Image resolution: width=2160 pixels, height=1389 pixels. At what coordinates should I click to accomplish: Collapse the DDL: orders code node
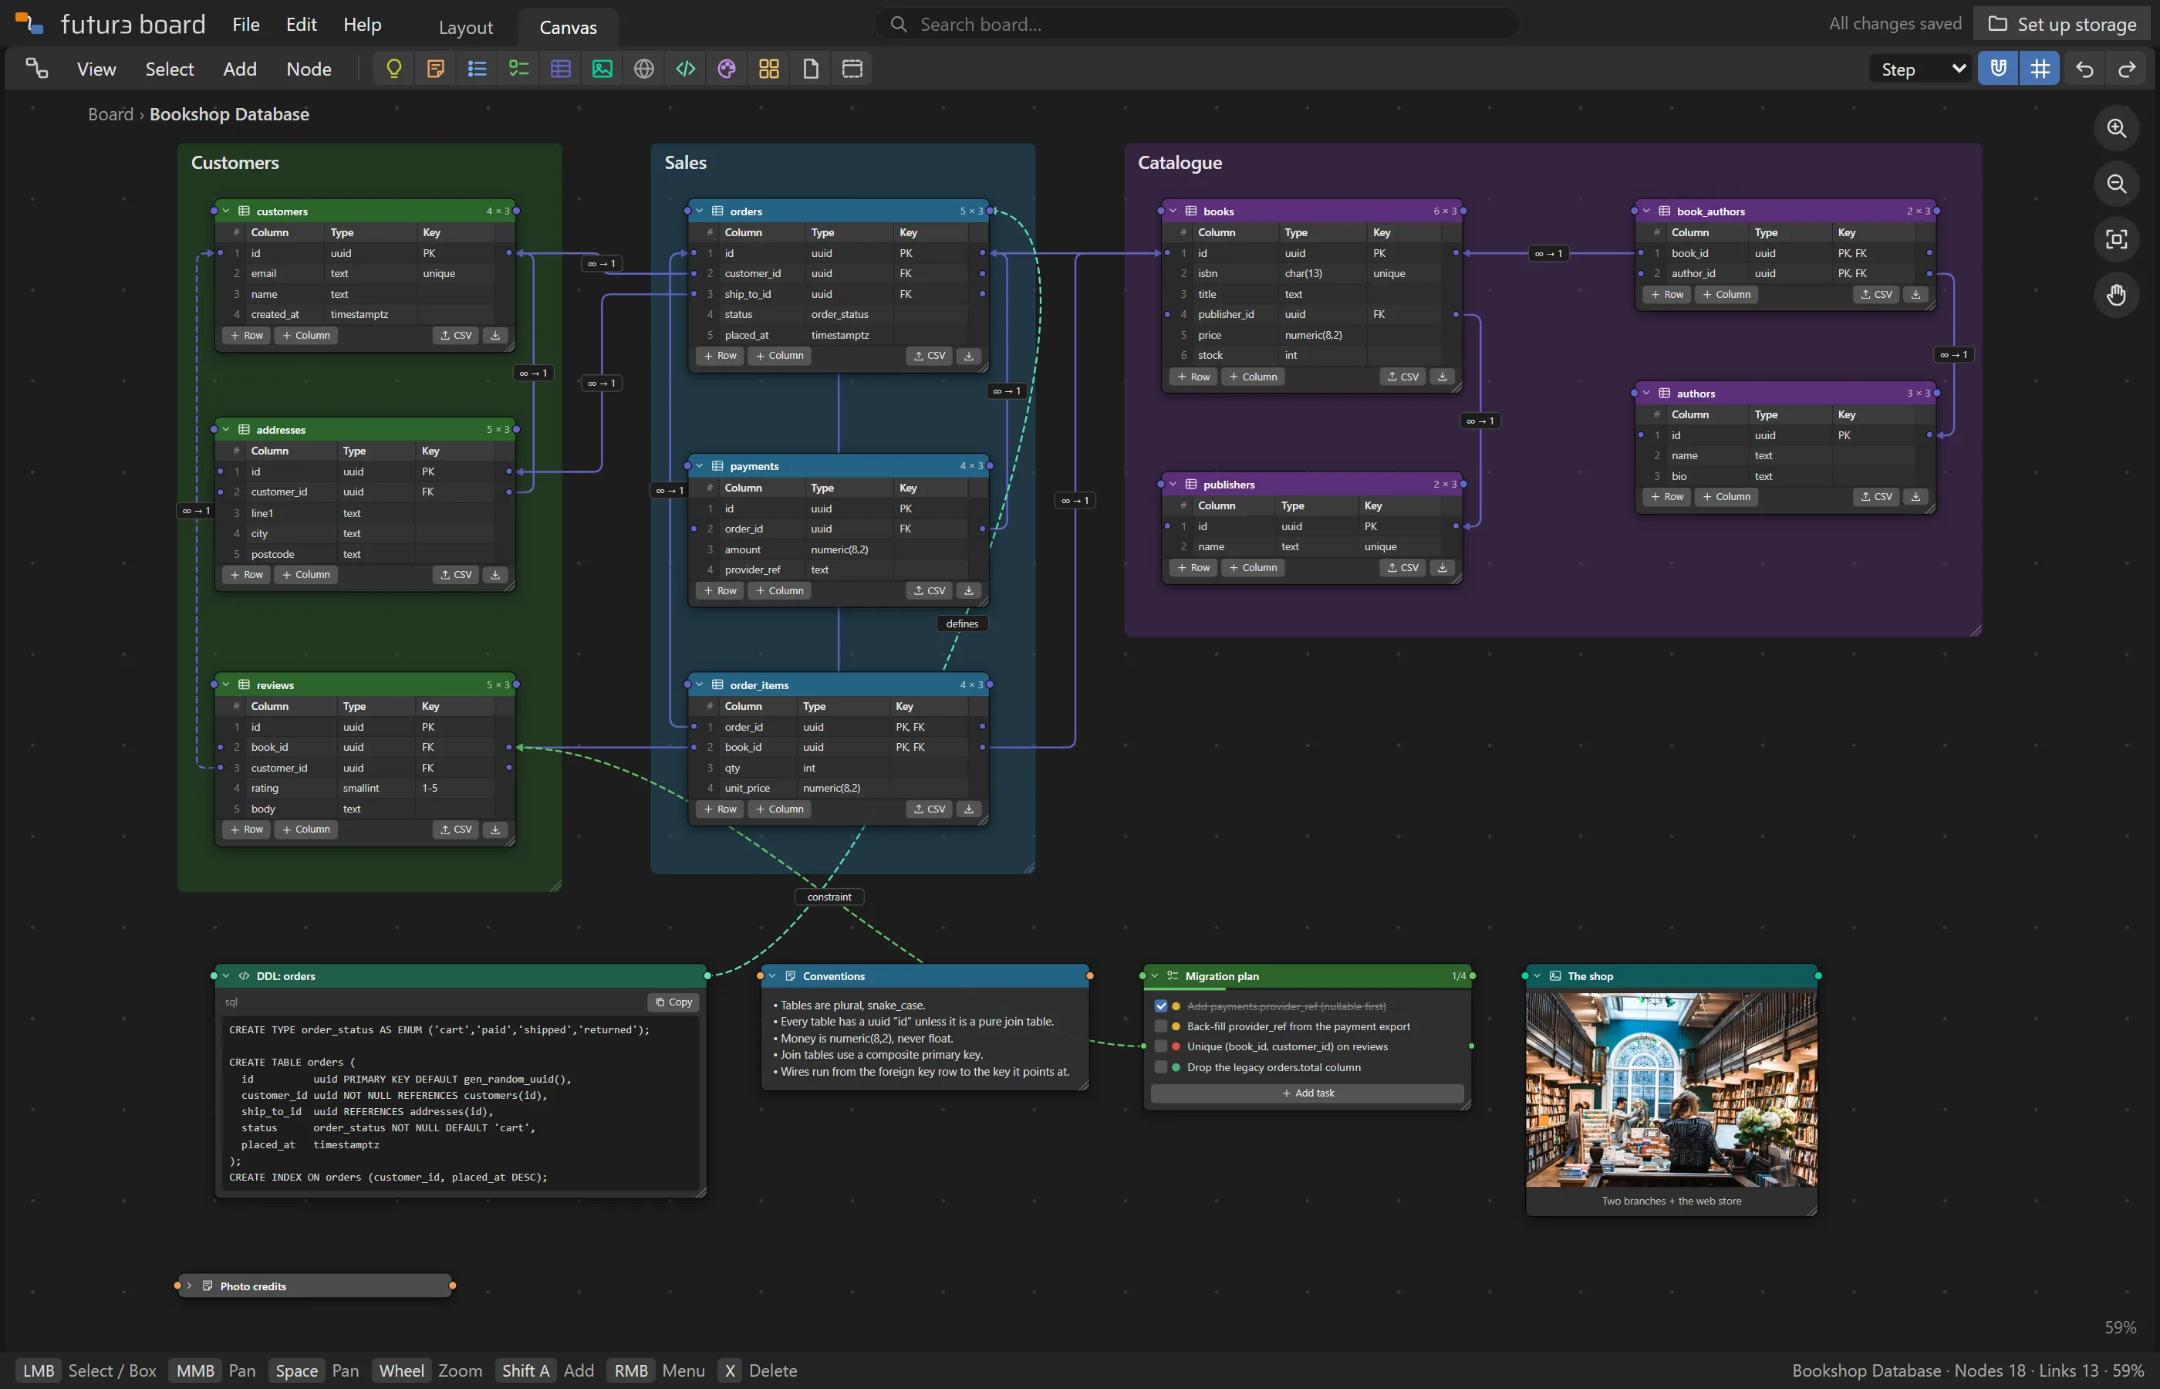point(226,975)
